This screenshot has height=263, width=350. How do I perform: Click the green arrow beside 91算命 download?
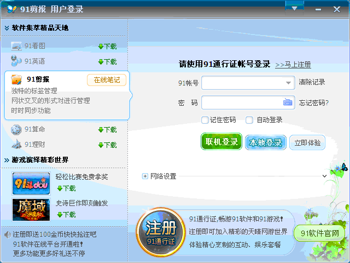tap(101, 130)
